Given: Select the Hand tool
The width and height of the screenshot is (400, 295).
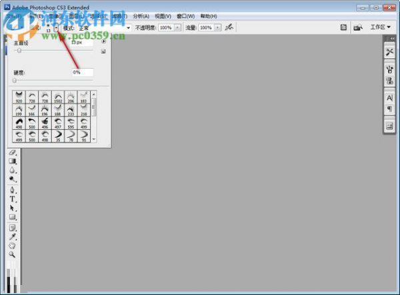Looking at the screenshot, I should [x=13, y=246].
